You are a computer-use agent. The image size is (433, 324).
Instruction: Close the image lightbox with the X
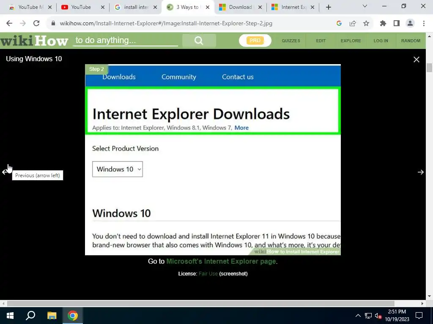[x=417, y=59]
